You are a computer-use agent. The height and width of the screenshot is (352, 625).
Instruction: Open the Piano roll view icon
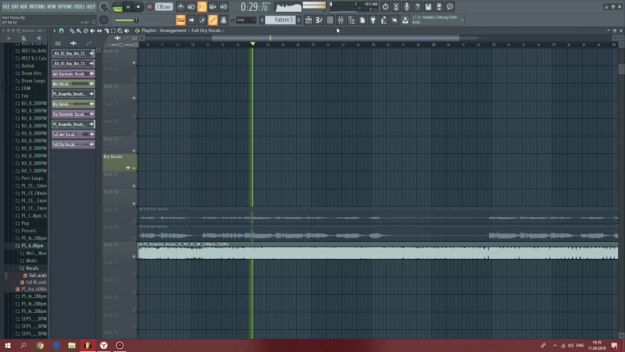point(320,20)
